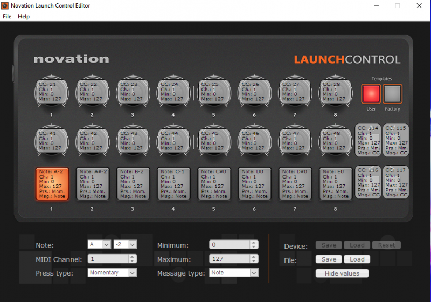Click the Maximum value stepper arrows
Screen dimensions: 431x302
pyautogui.click(x=254, y=258)
